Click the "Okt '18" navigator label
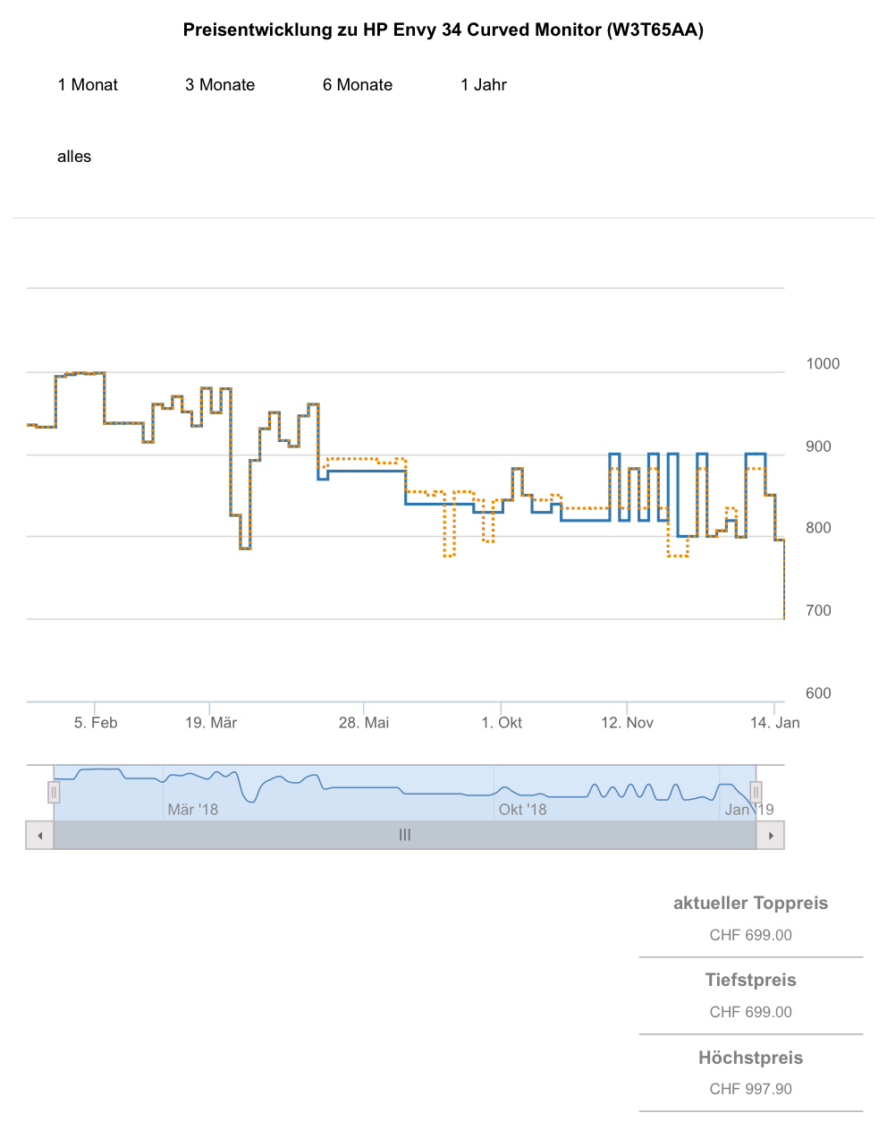Image resolution: width=887 pixels, height=1130 pixels. (x=523, y=810)
